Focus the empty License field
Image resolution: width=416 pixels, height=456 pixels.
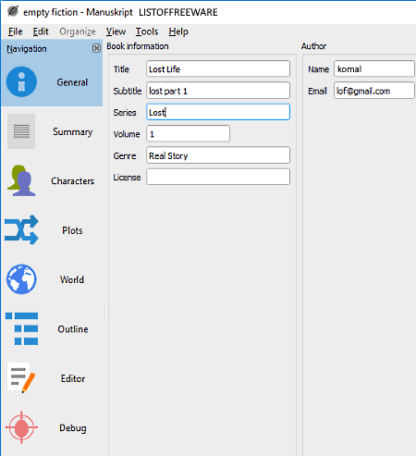218,177
